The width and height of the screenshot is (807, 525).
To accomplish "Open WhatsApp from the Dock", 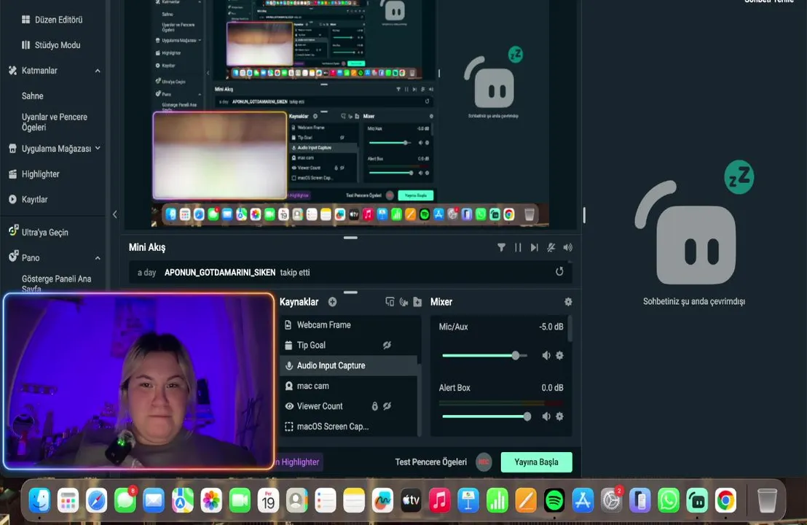I will pos(669,500).
